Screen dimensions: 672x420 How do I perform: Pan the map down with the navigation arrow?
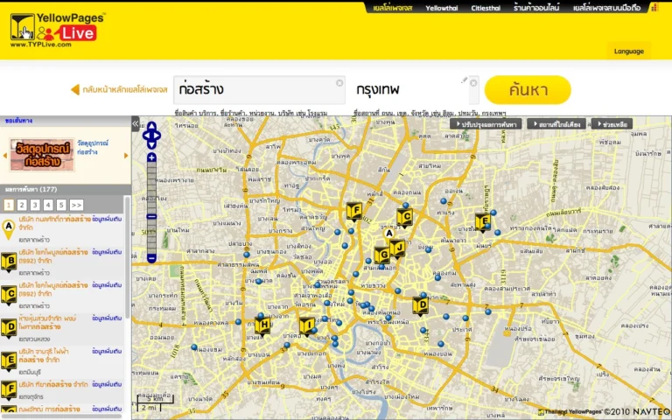[x=151, y=145]
